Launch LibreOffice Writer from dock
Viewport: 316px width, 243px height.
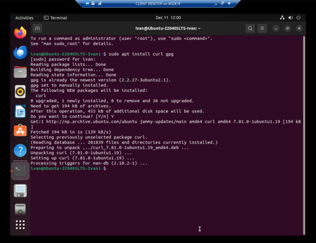[20, 111]
